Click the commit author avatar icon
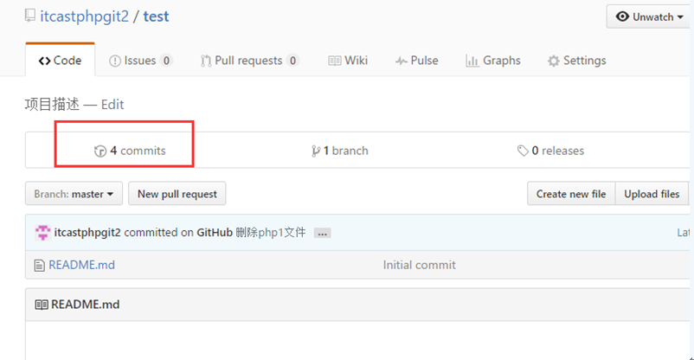694x360 pixels. coord(42,233)
